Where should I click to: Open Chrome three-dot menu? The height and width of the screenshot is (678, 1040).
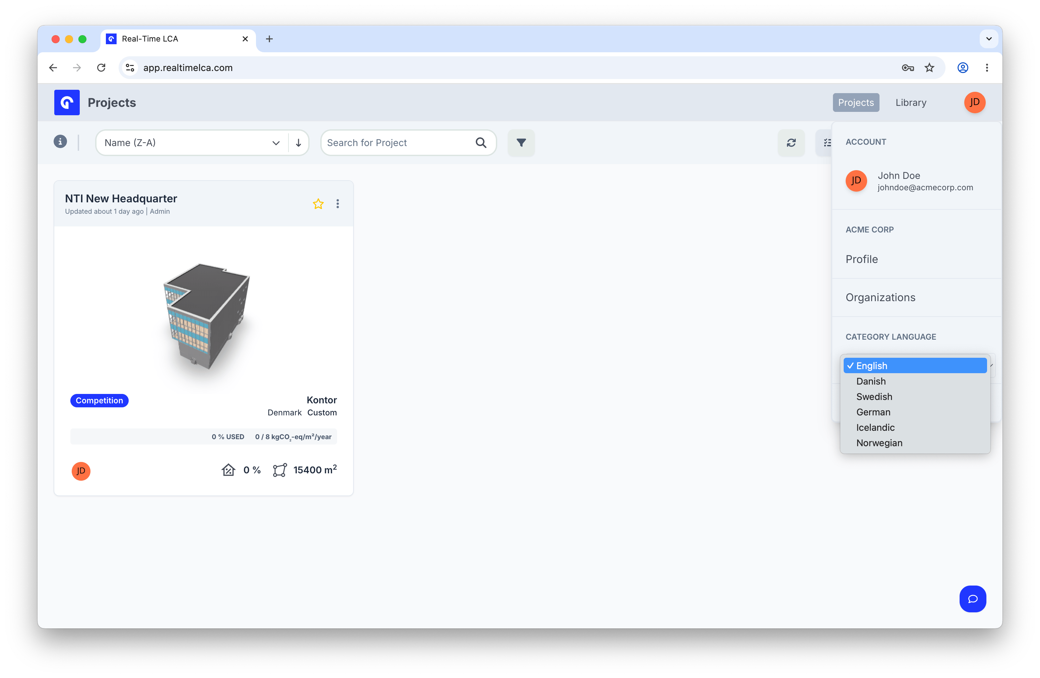(x=987, y=68)
